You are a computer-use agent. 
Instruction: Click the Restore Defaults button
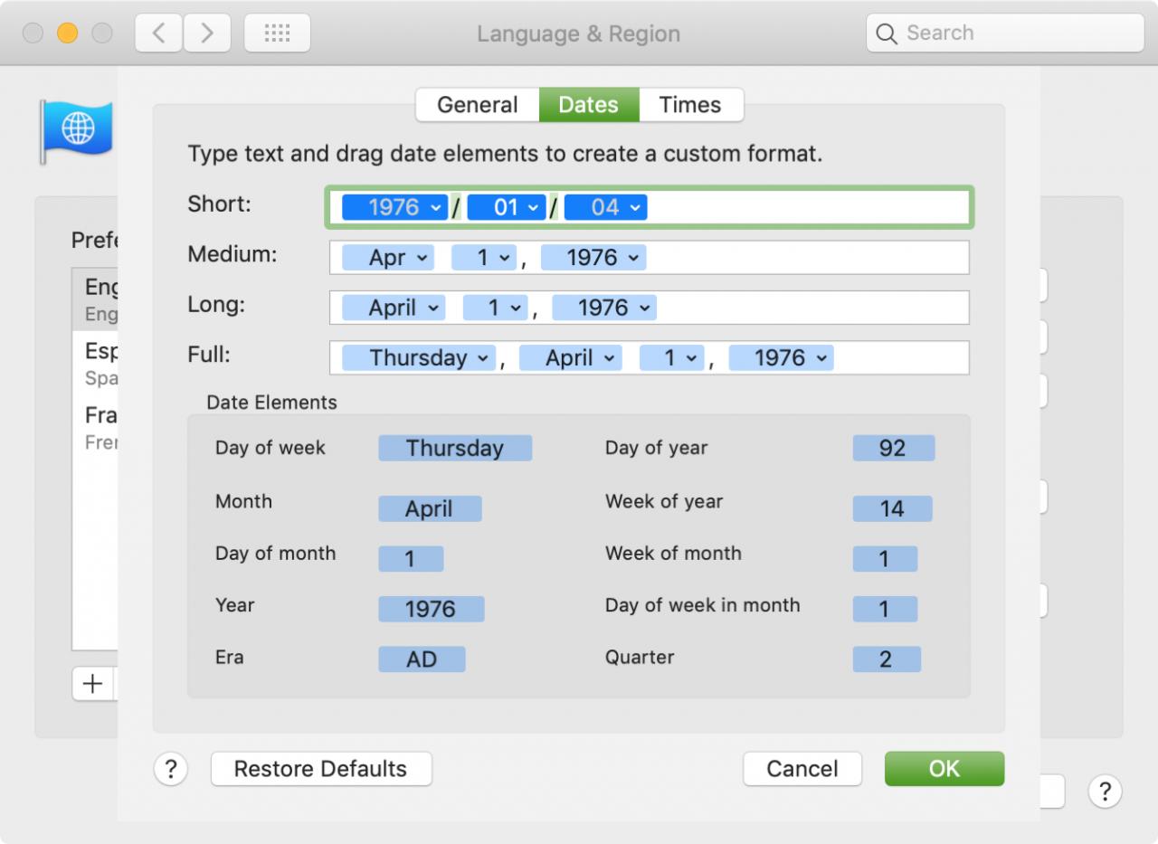click(x=321, y=769)
